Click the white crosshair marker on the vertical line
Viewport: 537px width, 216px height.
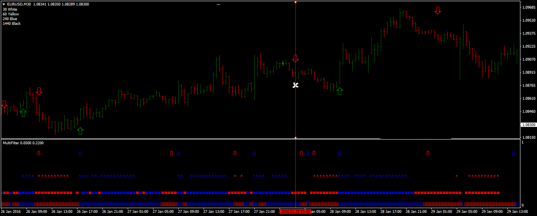[x=295, y=85]
